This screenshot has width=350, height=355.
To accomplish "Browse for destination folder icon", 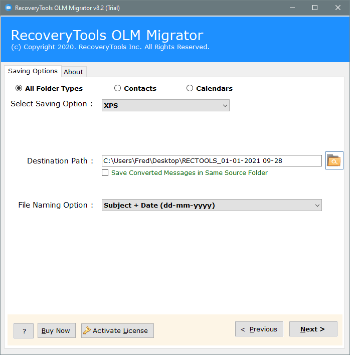I will click(334, 160).
